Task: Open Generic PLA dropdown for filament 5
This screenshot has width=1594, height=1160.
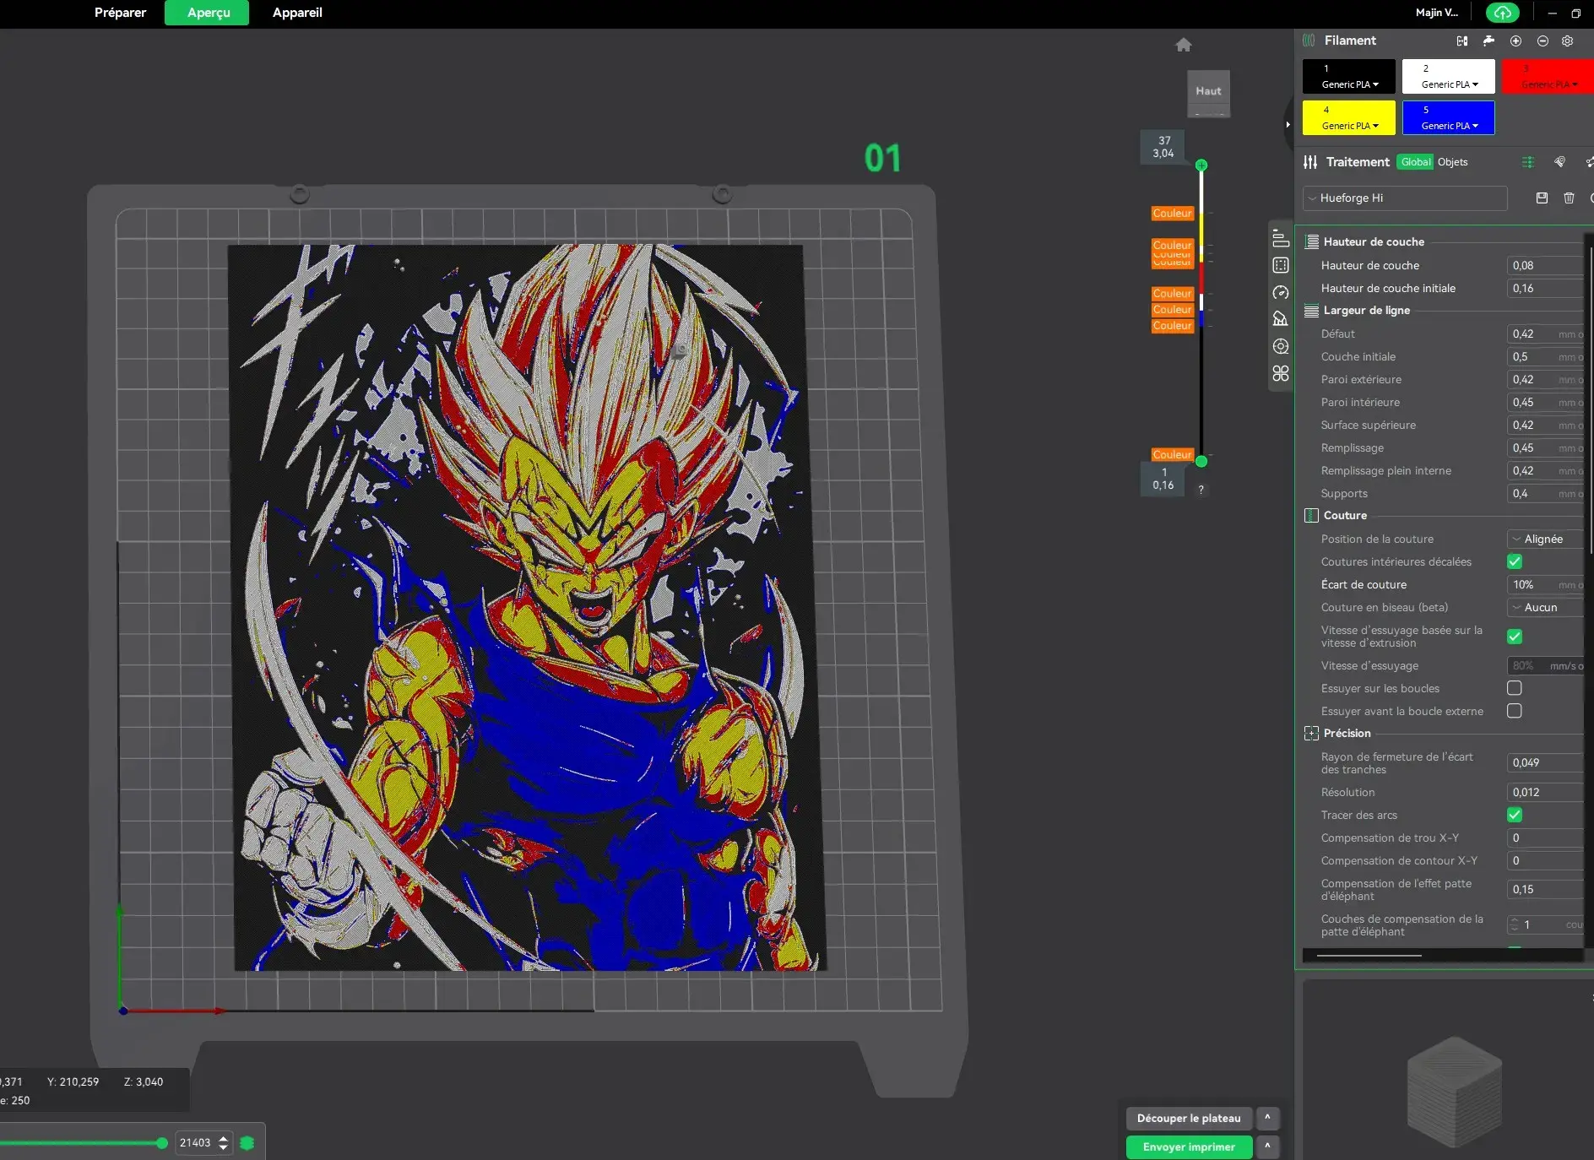Action: click(x=1450, y=126)
